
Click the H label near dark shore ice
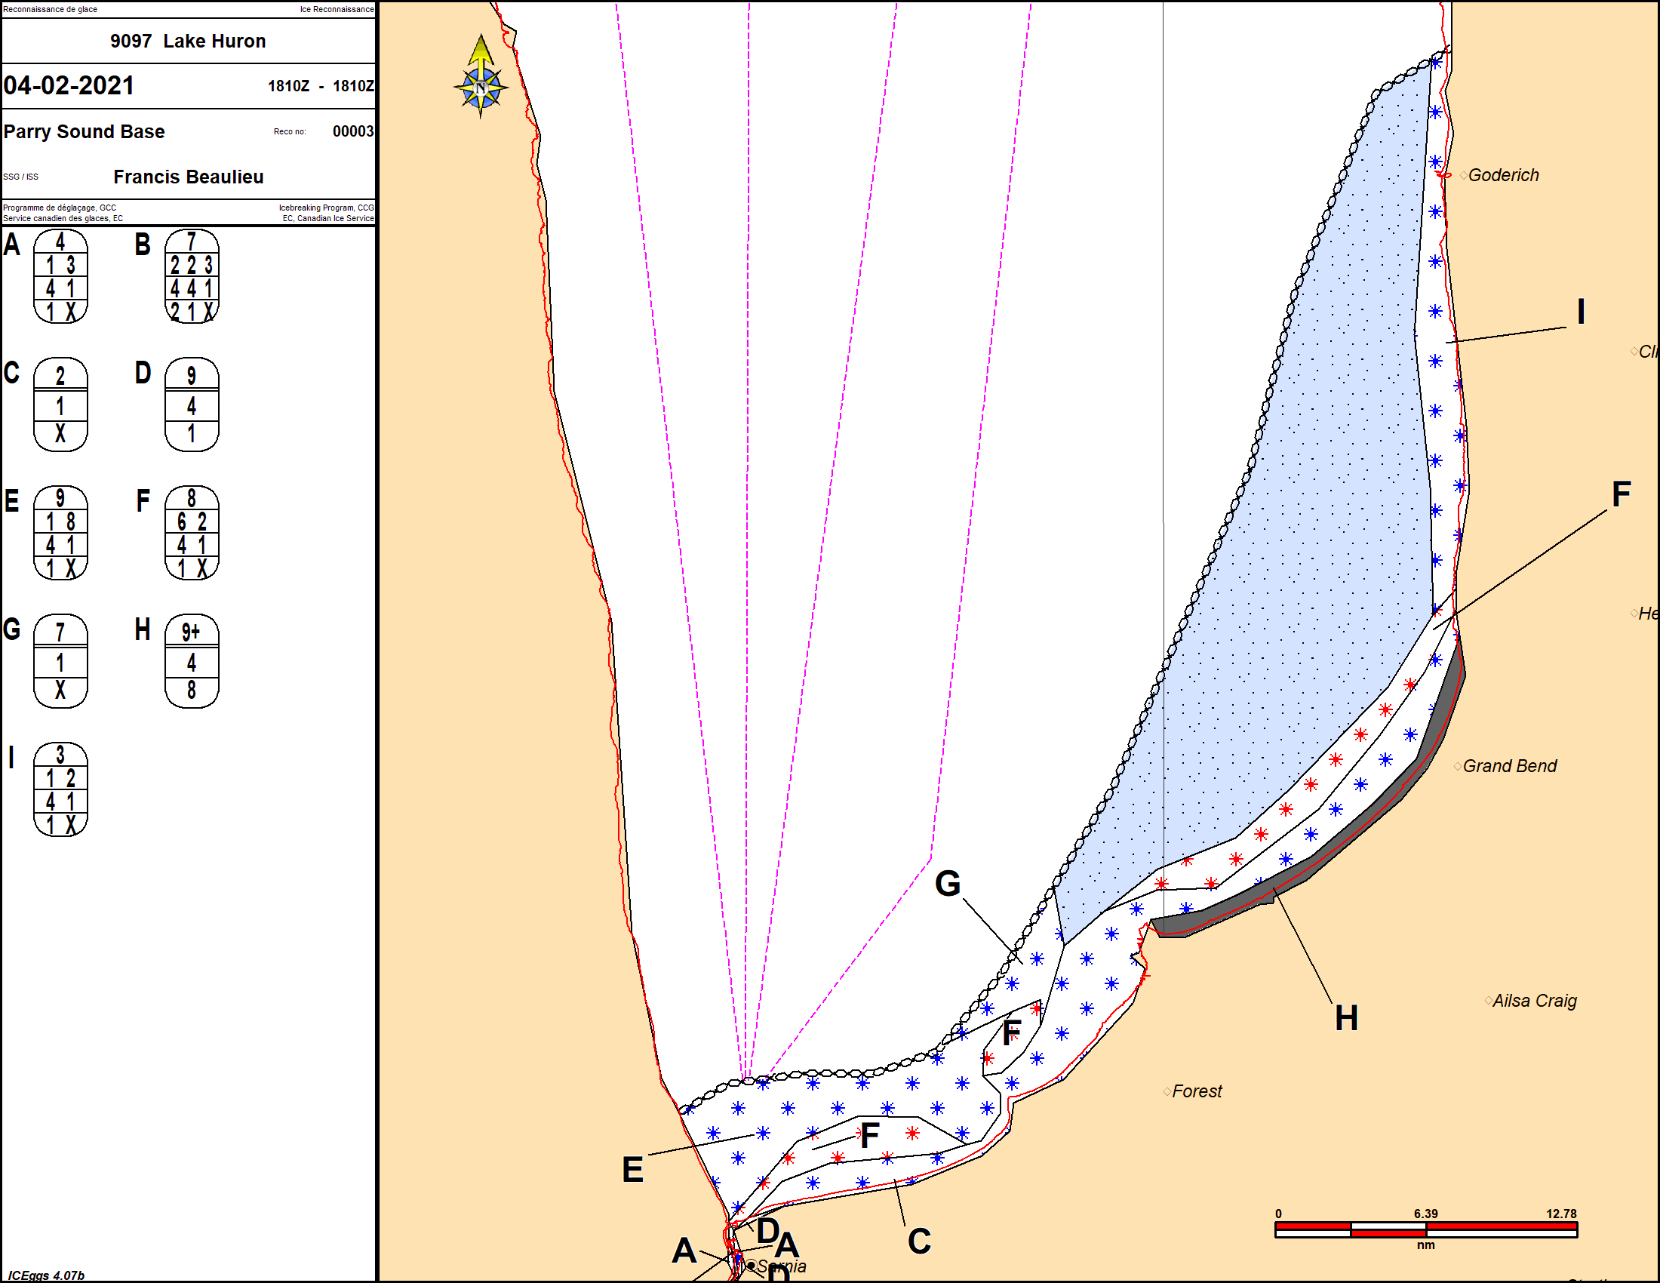1346,1019
